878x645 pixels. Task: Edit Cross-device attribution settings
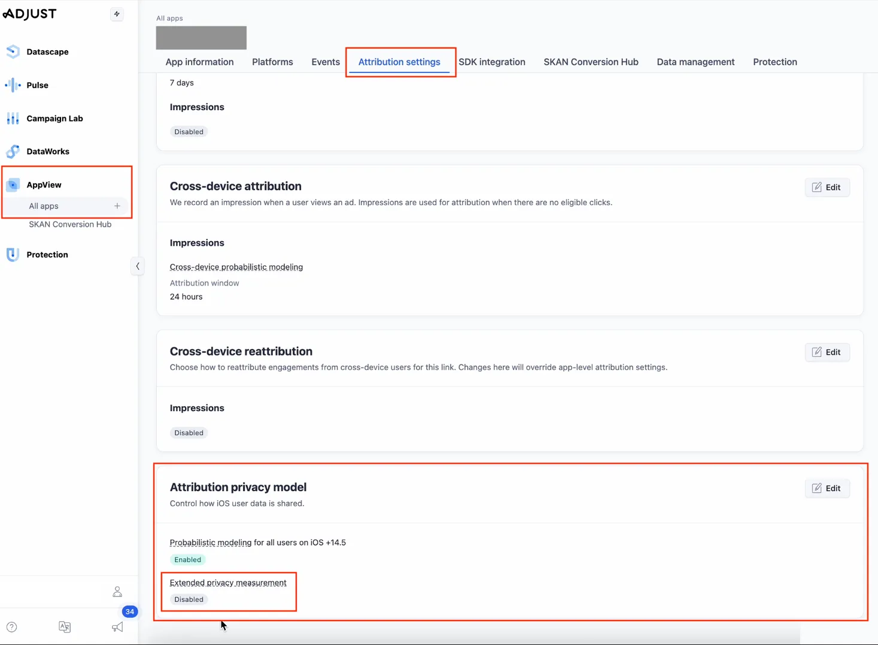tap(827, 187)
